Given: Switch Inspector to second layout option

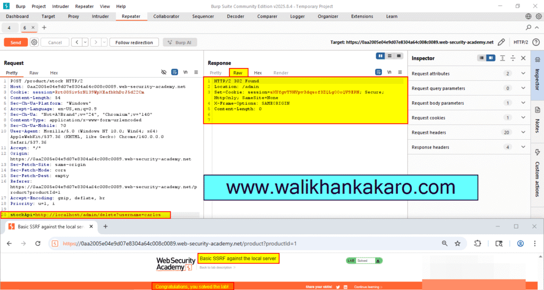Looking at the screenshot, I should pyautogui.click(x=490, y=58).
